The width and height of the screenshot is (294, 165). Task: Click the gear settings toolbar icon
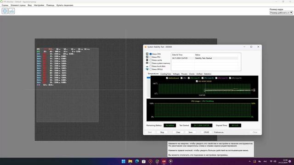click(5, 11)
